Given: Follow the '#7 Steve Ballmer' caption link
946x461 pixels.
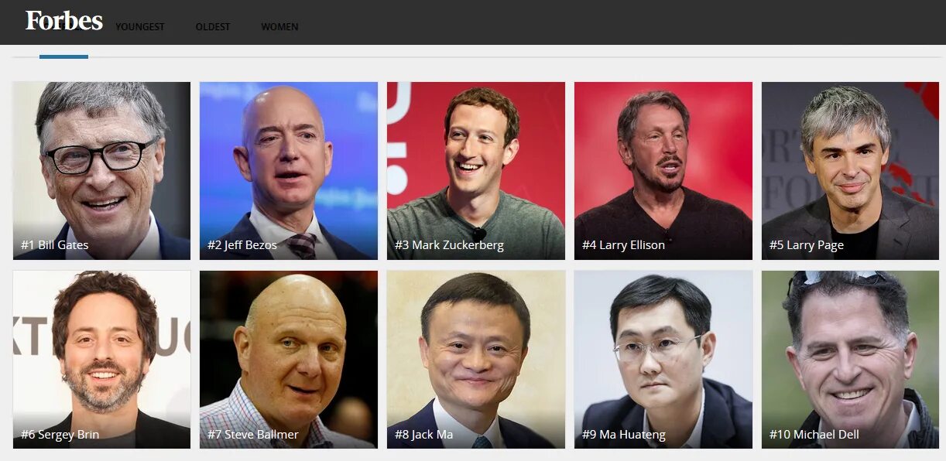Looking at the screenshot, I should pyautogui.click(x=252, y=435).
